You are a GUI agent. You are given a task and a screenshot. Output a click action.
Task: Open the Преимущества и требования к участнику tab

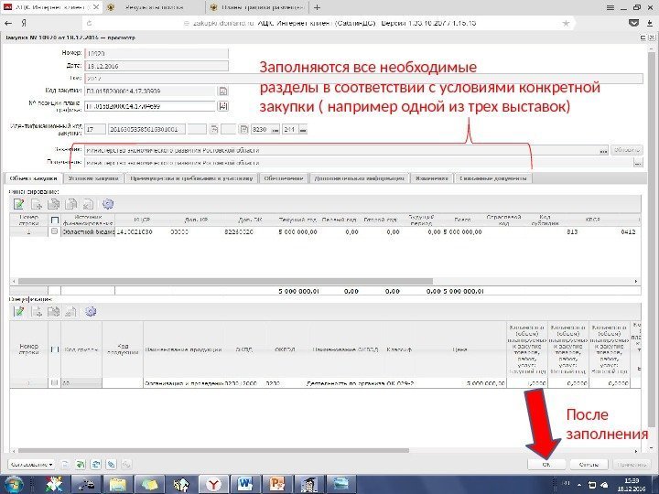(x=191, y=178)
